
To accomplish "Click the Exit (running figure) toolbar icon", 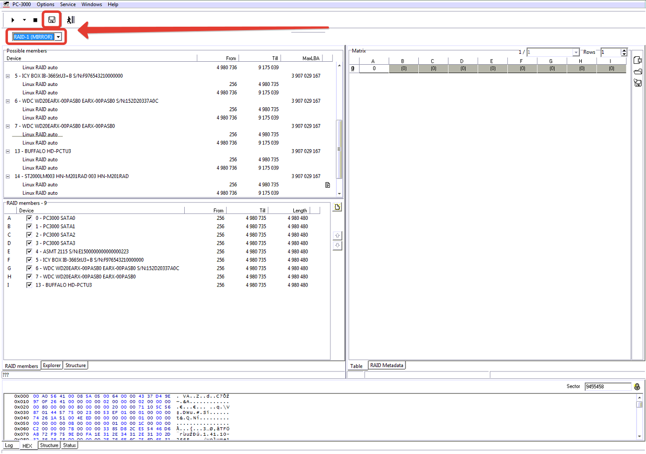I will click(x=71, y=20).
